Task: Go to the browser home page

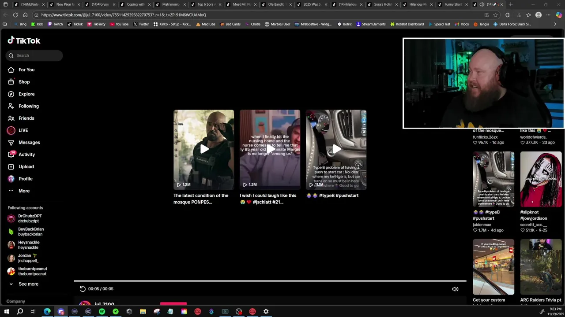Action: [25, 15]
